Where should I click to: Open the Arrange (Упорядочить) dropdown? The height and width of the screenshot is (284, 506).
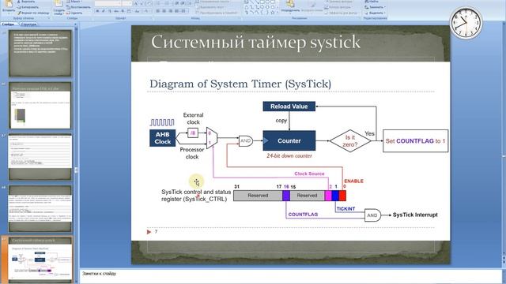coord(290,7)
